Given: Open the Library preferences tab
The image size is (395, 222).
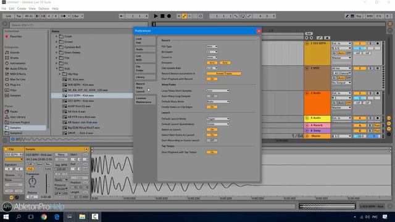Looking at the screenshot, I should coord(145,77).
